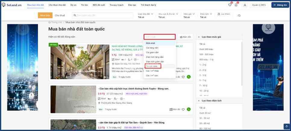Open the favorites heart icon in header
This screenshot has height=131, width=291.
tap(230, 5)
